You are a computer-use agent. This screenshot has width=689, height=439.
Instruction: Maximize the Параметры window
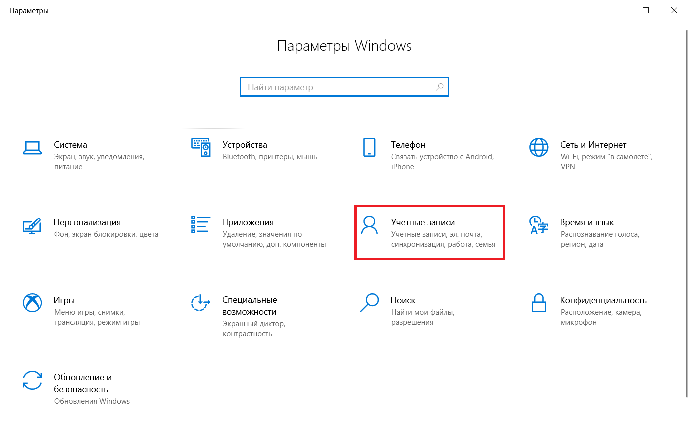click(646, 10)
